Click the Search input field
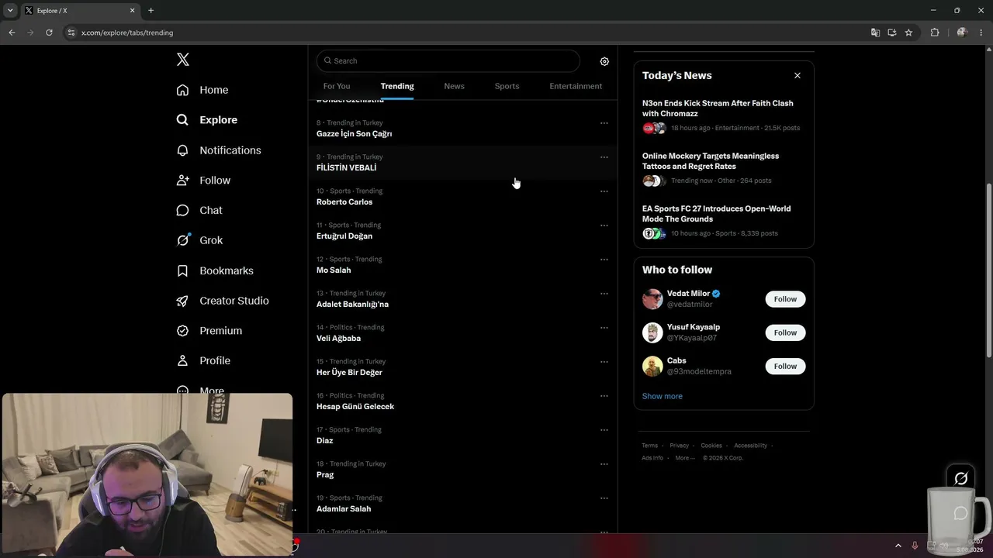 (x=448, y=61)
